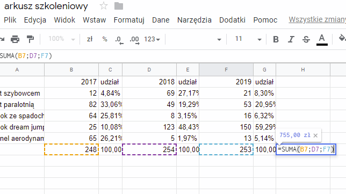Click the szybowcem row label
Screen dimensions: 346x194
click(x=22, y=93)
